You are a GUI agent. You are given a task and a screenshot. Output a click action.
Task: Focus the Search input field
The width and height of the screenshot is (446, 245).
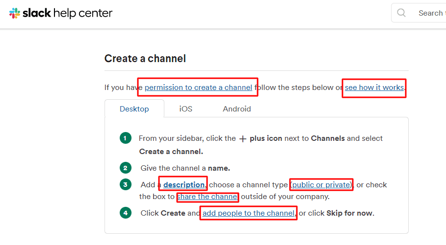click(x=429, y=13)
